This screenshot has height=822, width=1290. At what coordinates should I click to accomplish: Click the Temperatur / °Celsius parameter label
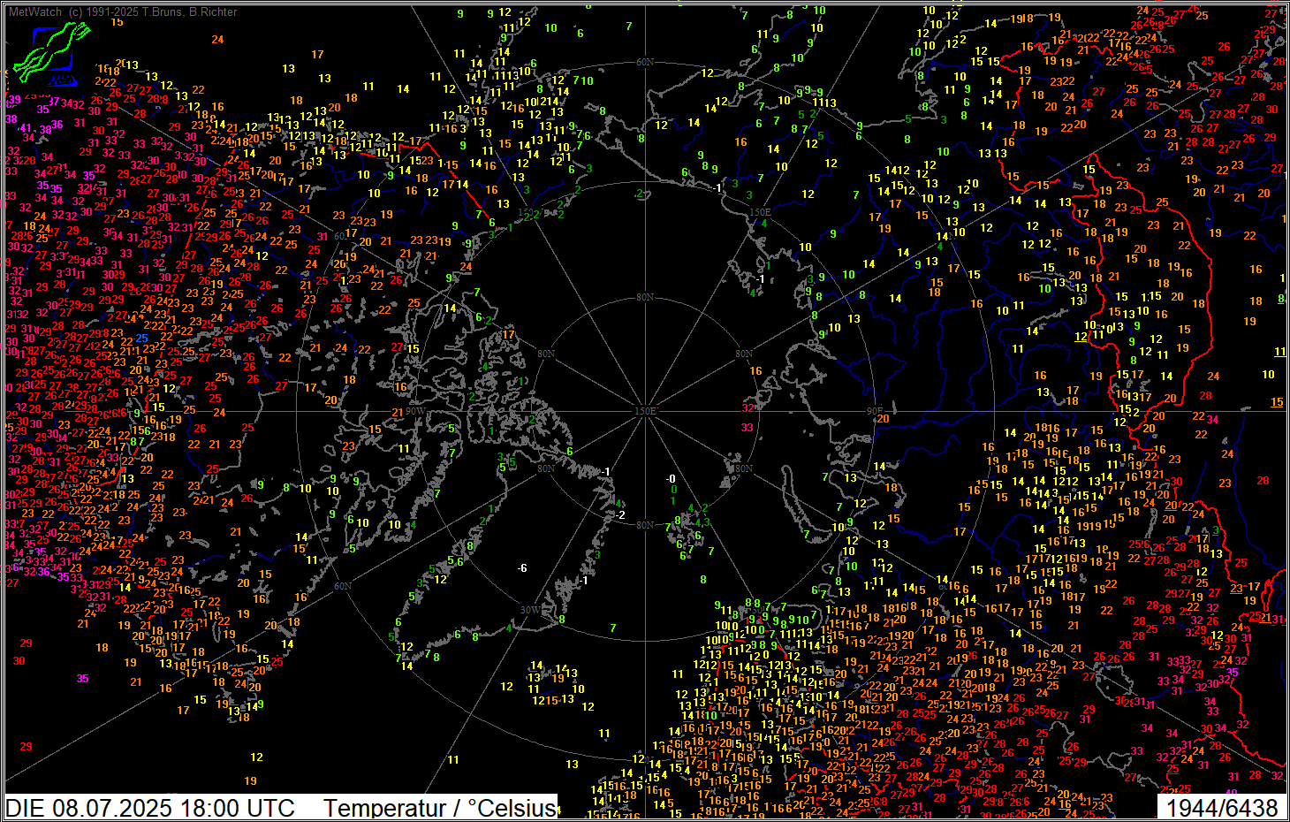[x=440, y=807]
